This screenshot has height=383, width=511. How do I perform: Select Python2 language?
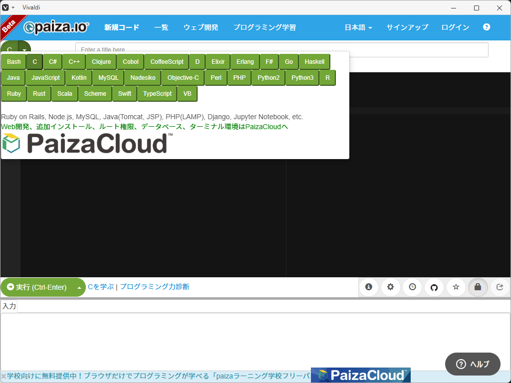pos(268,78)
